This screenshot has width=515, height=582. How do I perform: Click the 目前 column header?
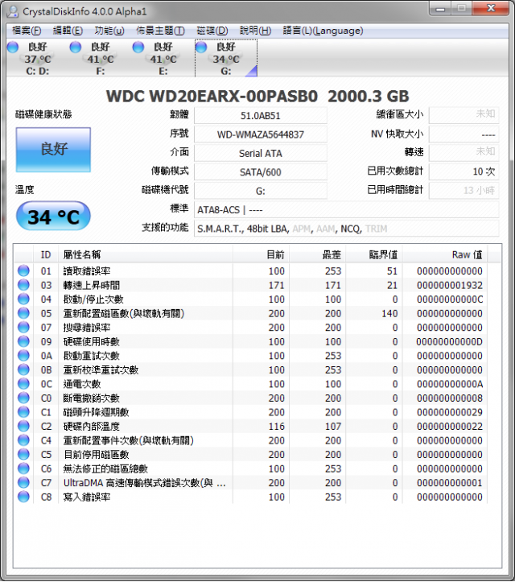262,254
